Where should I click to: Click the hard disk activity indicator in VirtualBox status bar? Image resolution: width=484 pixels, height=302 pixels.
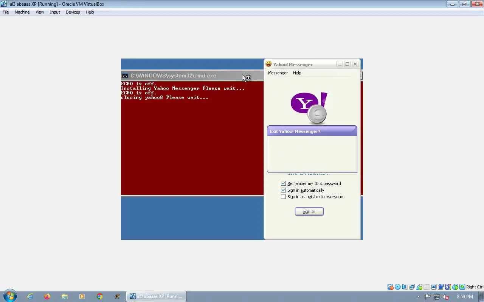coord(390,287)
